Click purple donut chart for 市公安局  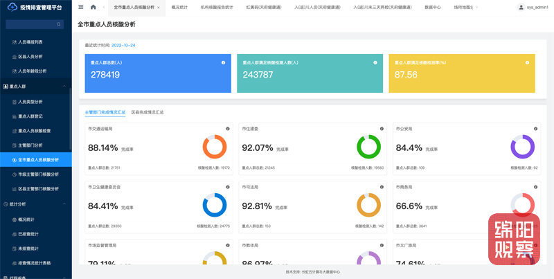click(523, 147)
